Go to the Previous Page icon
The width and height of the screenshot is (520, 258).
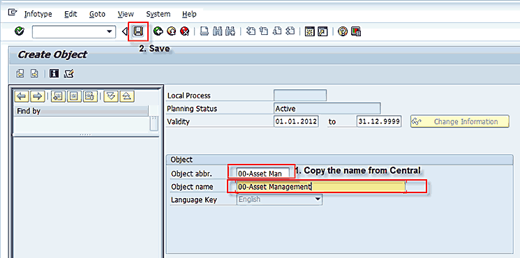click(265, 31)
